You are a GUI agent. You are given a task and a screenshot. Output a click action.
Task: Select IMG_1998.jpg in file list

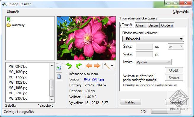[x=17, y=88]
